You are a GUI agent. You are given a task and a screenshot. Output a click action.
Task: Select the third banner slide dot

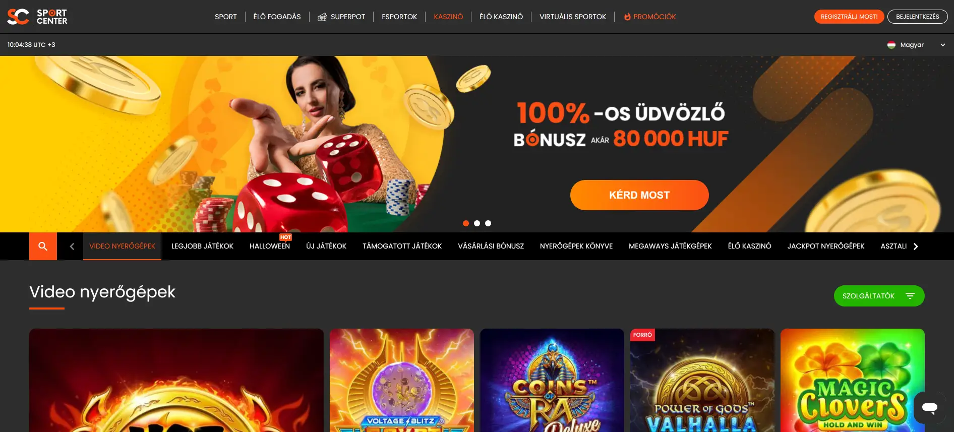(x=488, y=223)
